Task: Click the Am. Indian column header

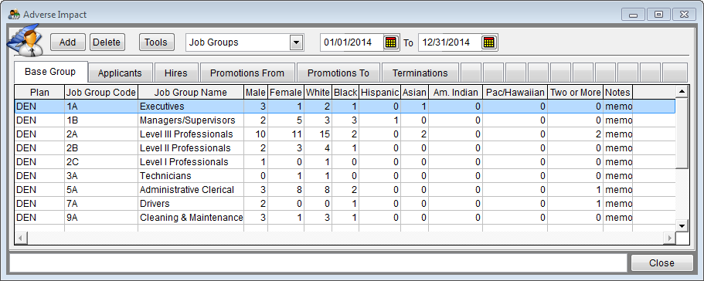Action: click(455, 93)
